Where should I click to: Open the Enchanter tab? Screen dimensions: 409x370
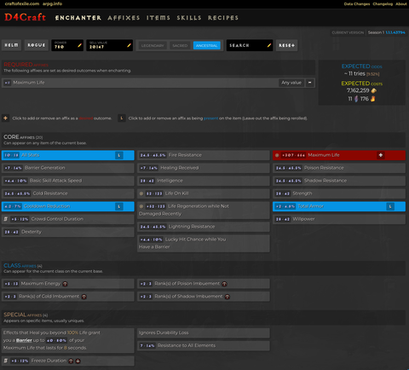78,18
